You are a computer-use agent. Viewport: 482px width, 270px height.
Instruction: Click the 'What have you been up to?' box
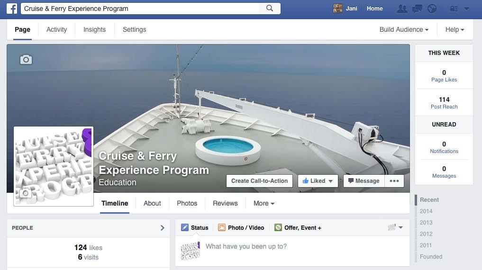tap(246, 246)
